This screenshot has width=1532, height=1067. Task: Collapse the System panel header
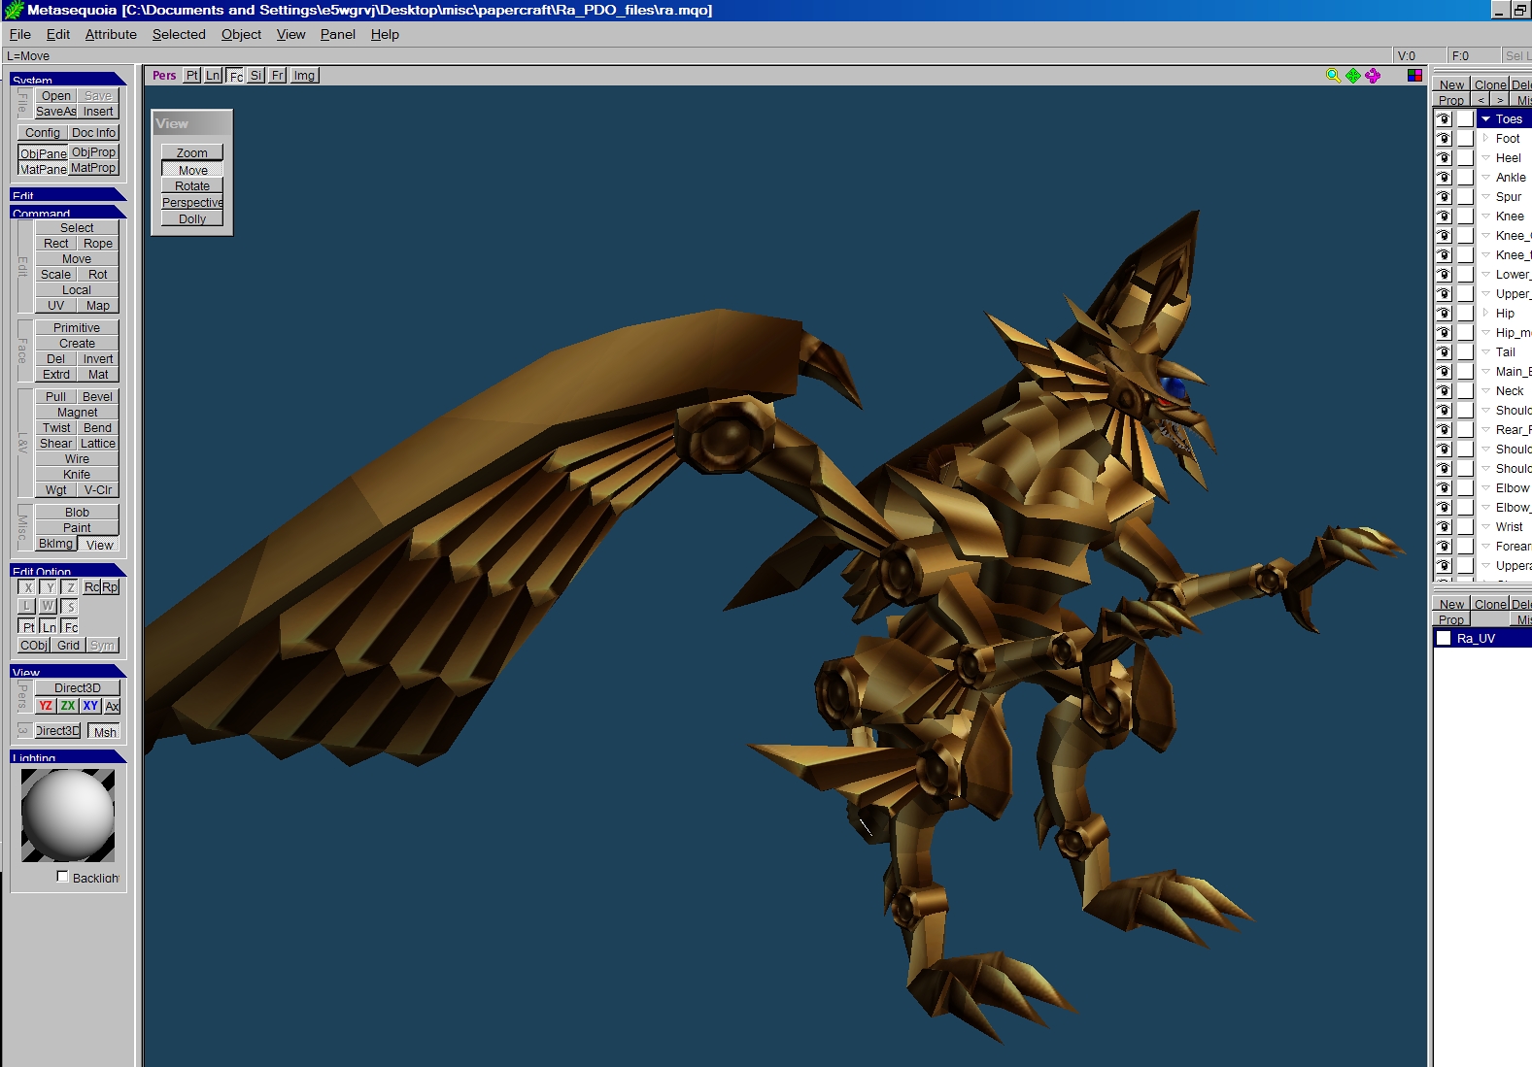point(68,79)
